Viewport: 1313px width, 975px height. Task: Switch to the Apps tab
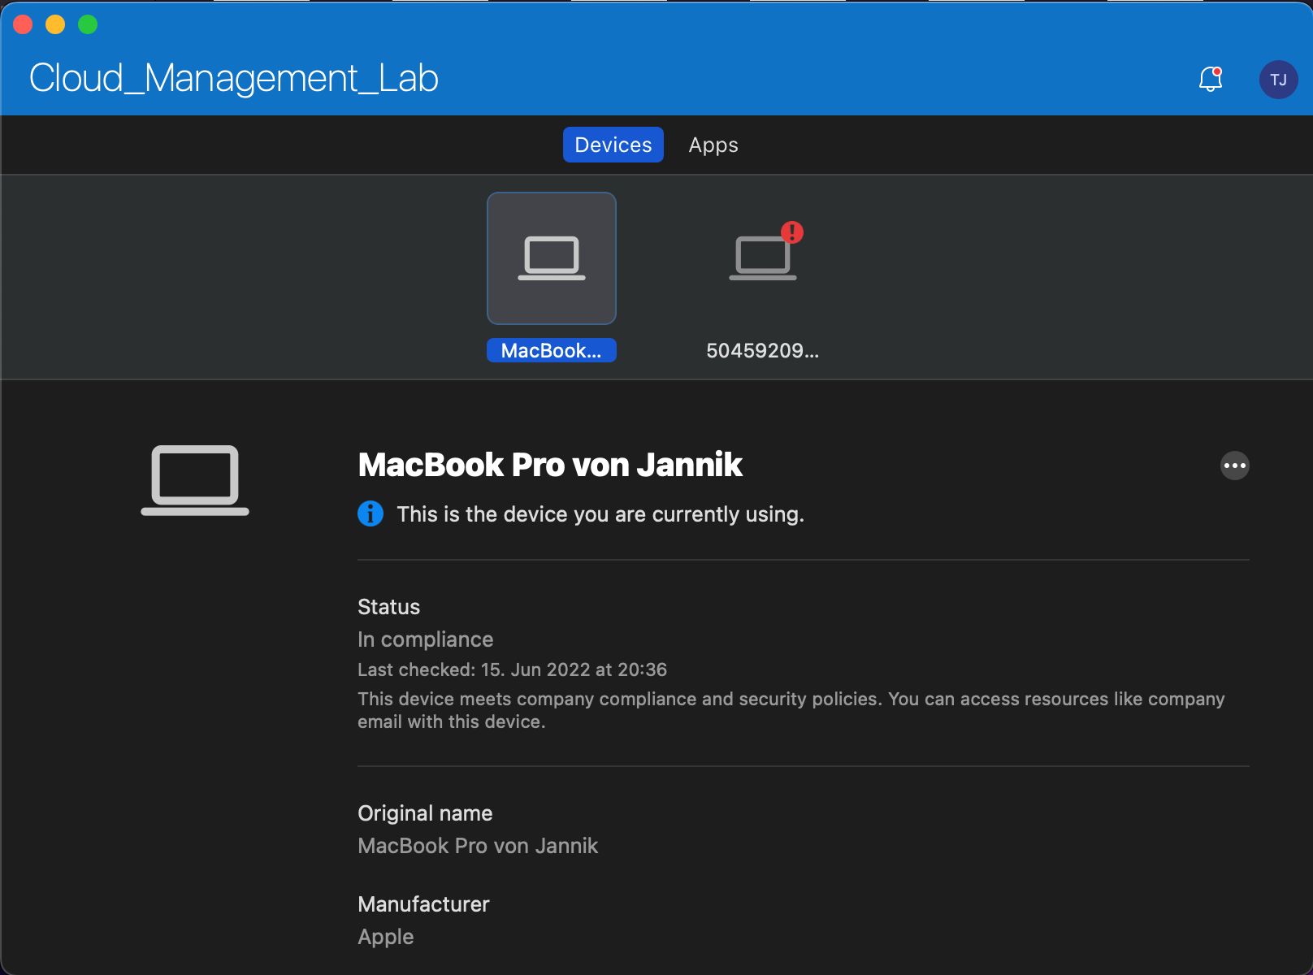coord(713,145)
